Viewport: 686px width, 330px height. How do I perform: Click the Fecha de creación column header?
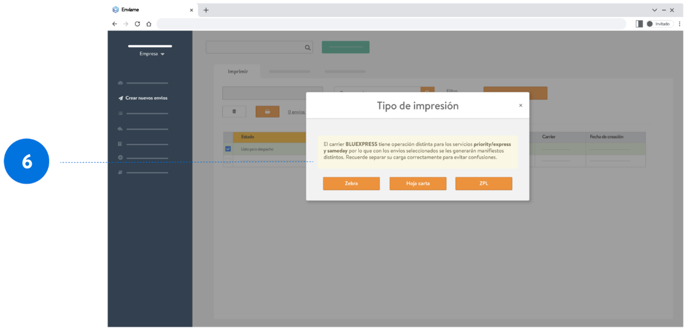click(616, 137)
